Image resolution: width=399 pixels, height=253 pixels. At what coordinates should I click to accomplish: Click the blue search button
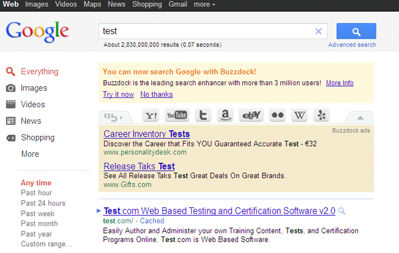(356, 31)
